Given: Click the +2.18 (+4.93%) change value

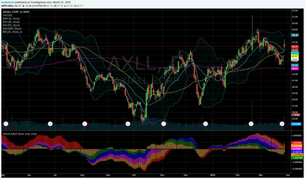Looking at the screenshot, I should [x=34, y=6].
